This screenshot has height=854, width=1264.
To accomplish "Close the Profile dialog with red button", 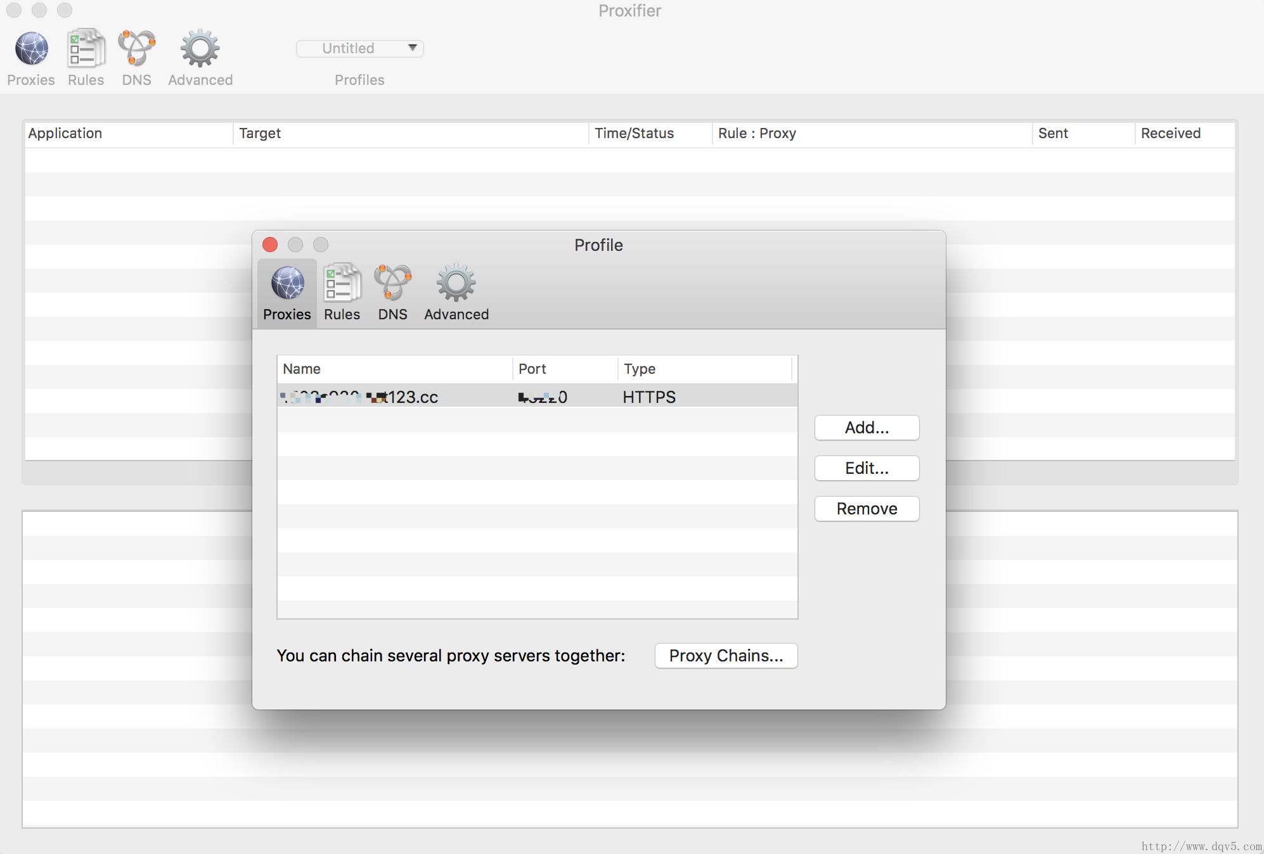I will click(x=270, y=245).
